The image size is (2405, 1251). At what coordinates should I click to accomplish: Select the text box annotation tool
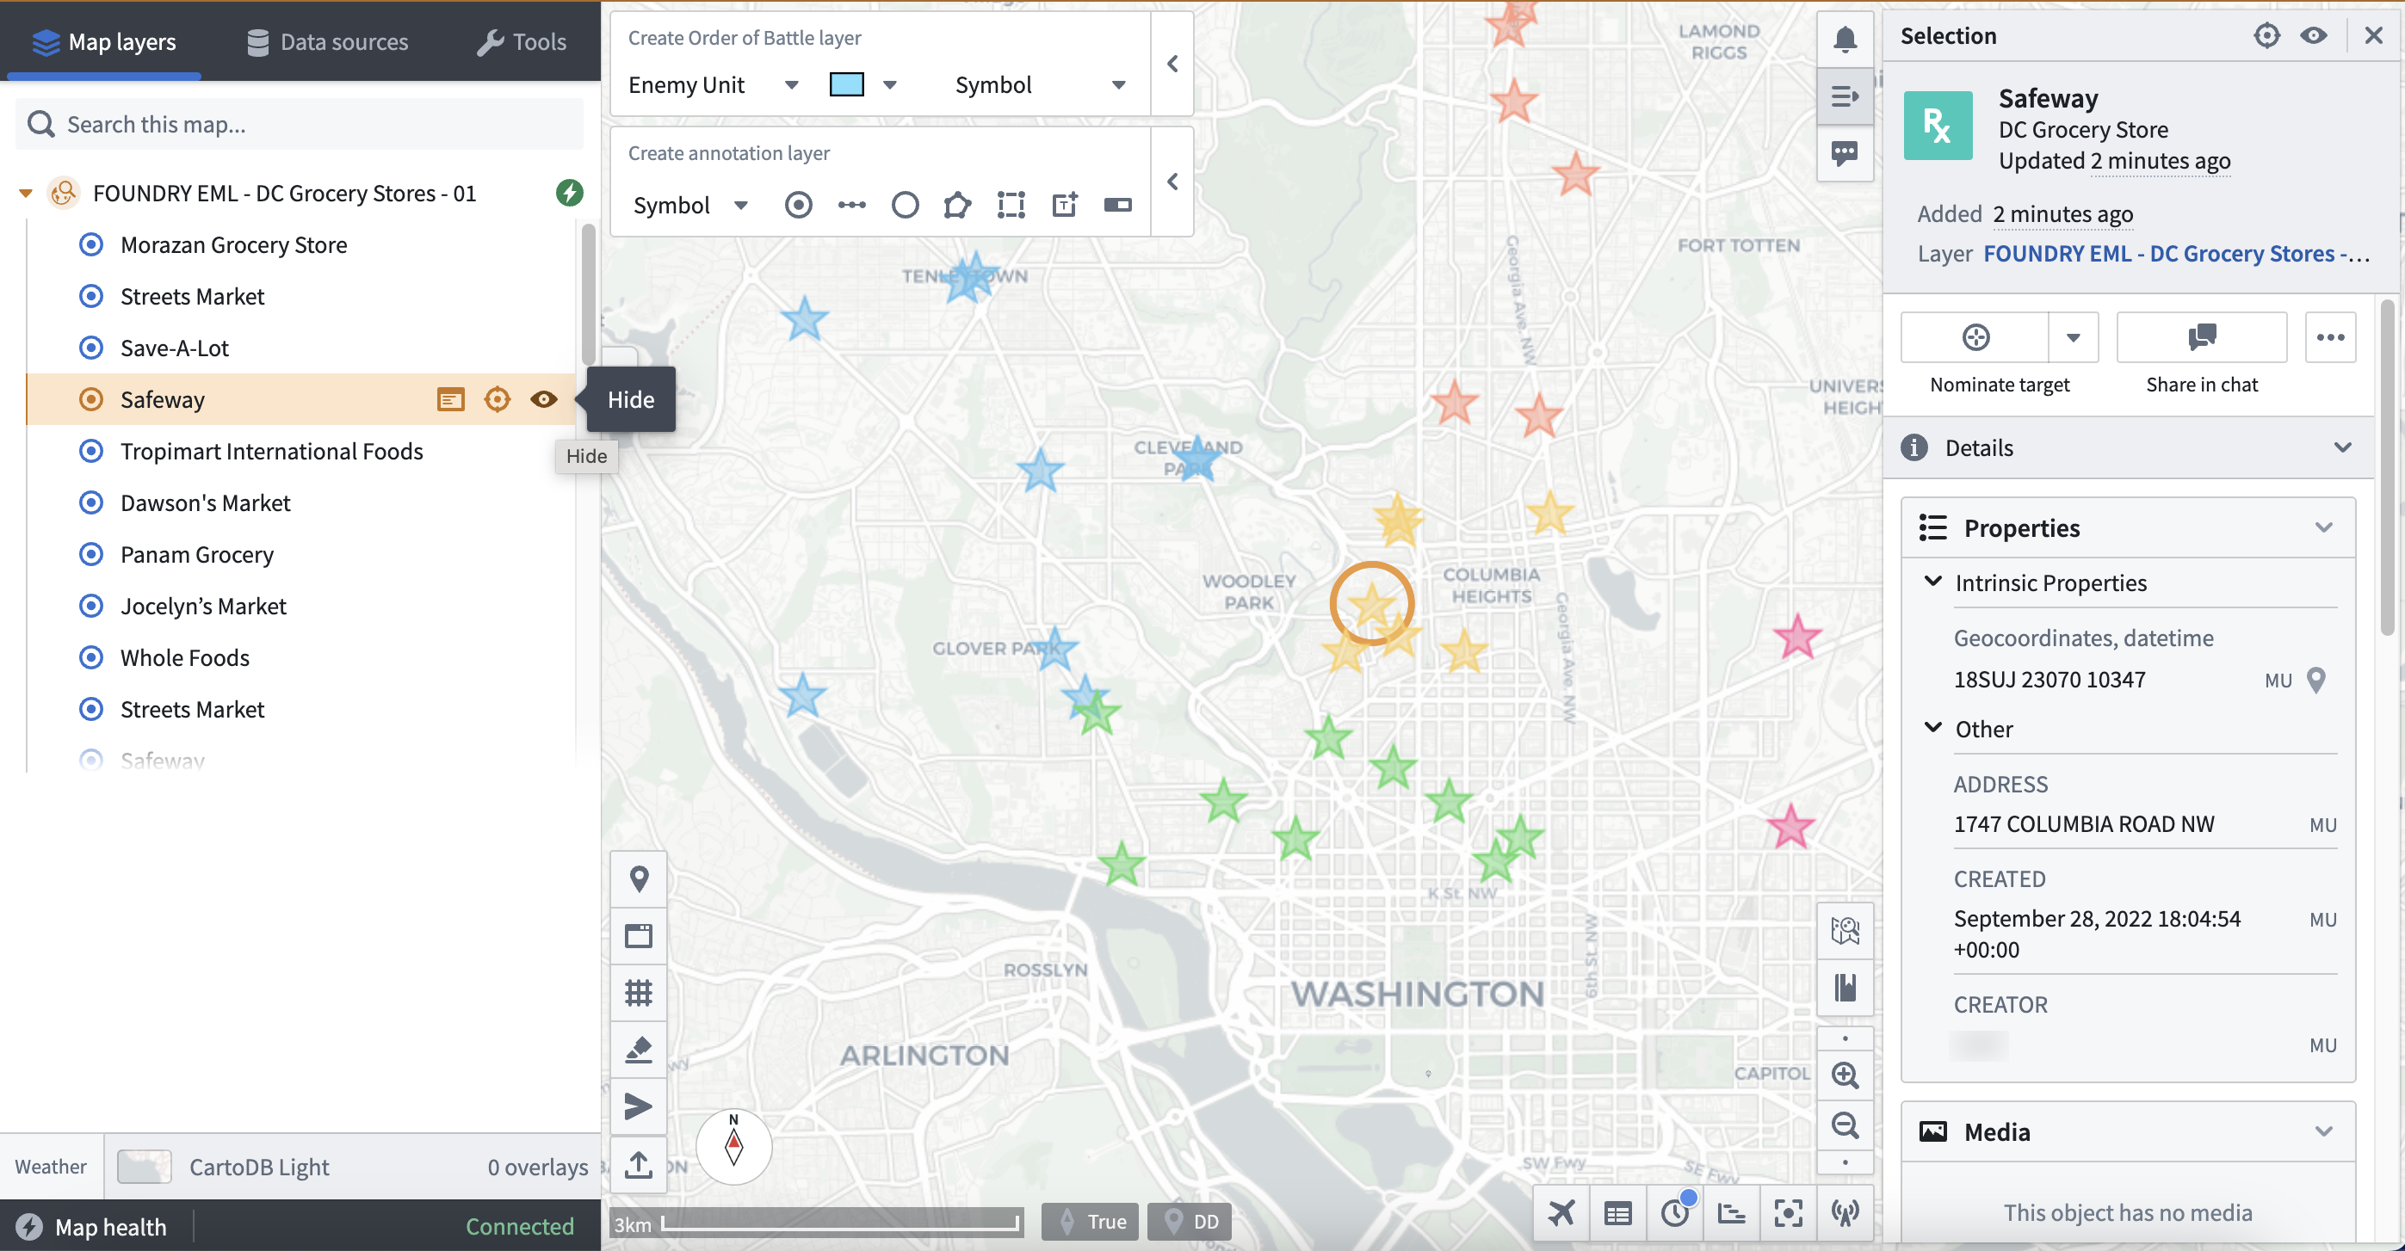coord(1064,204)
